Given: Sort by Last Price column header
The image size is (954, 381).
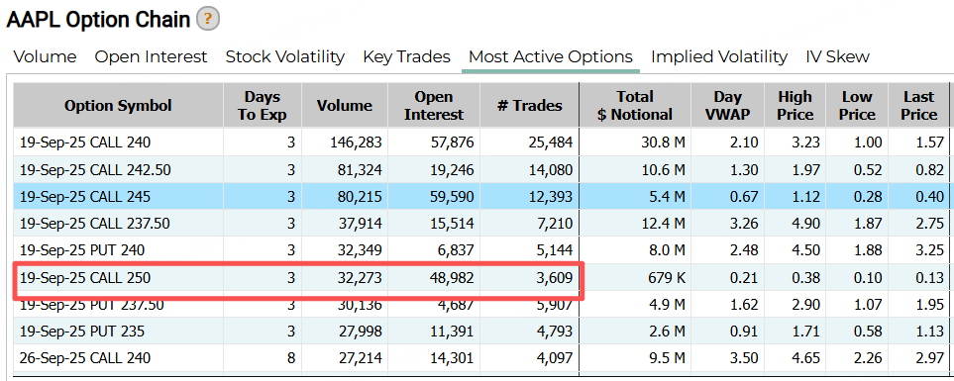Looking at the screenshot, I should click(x=918, y=106).
